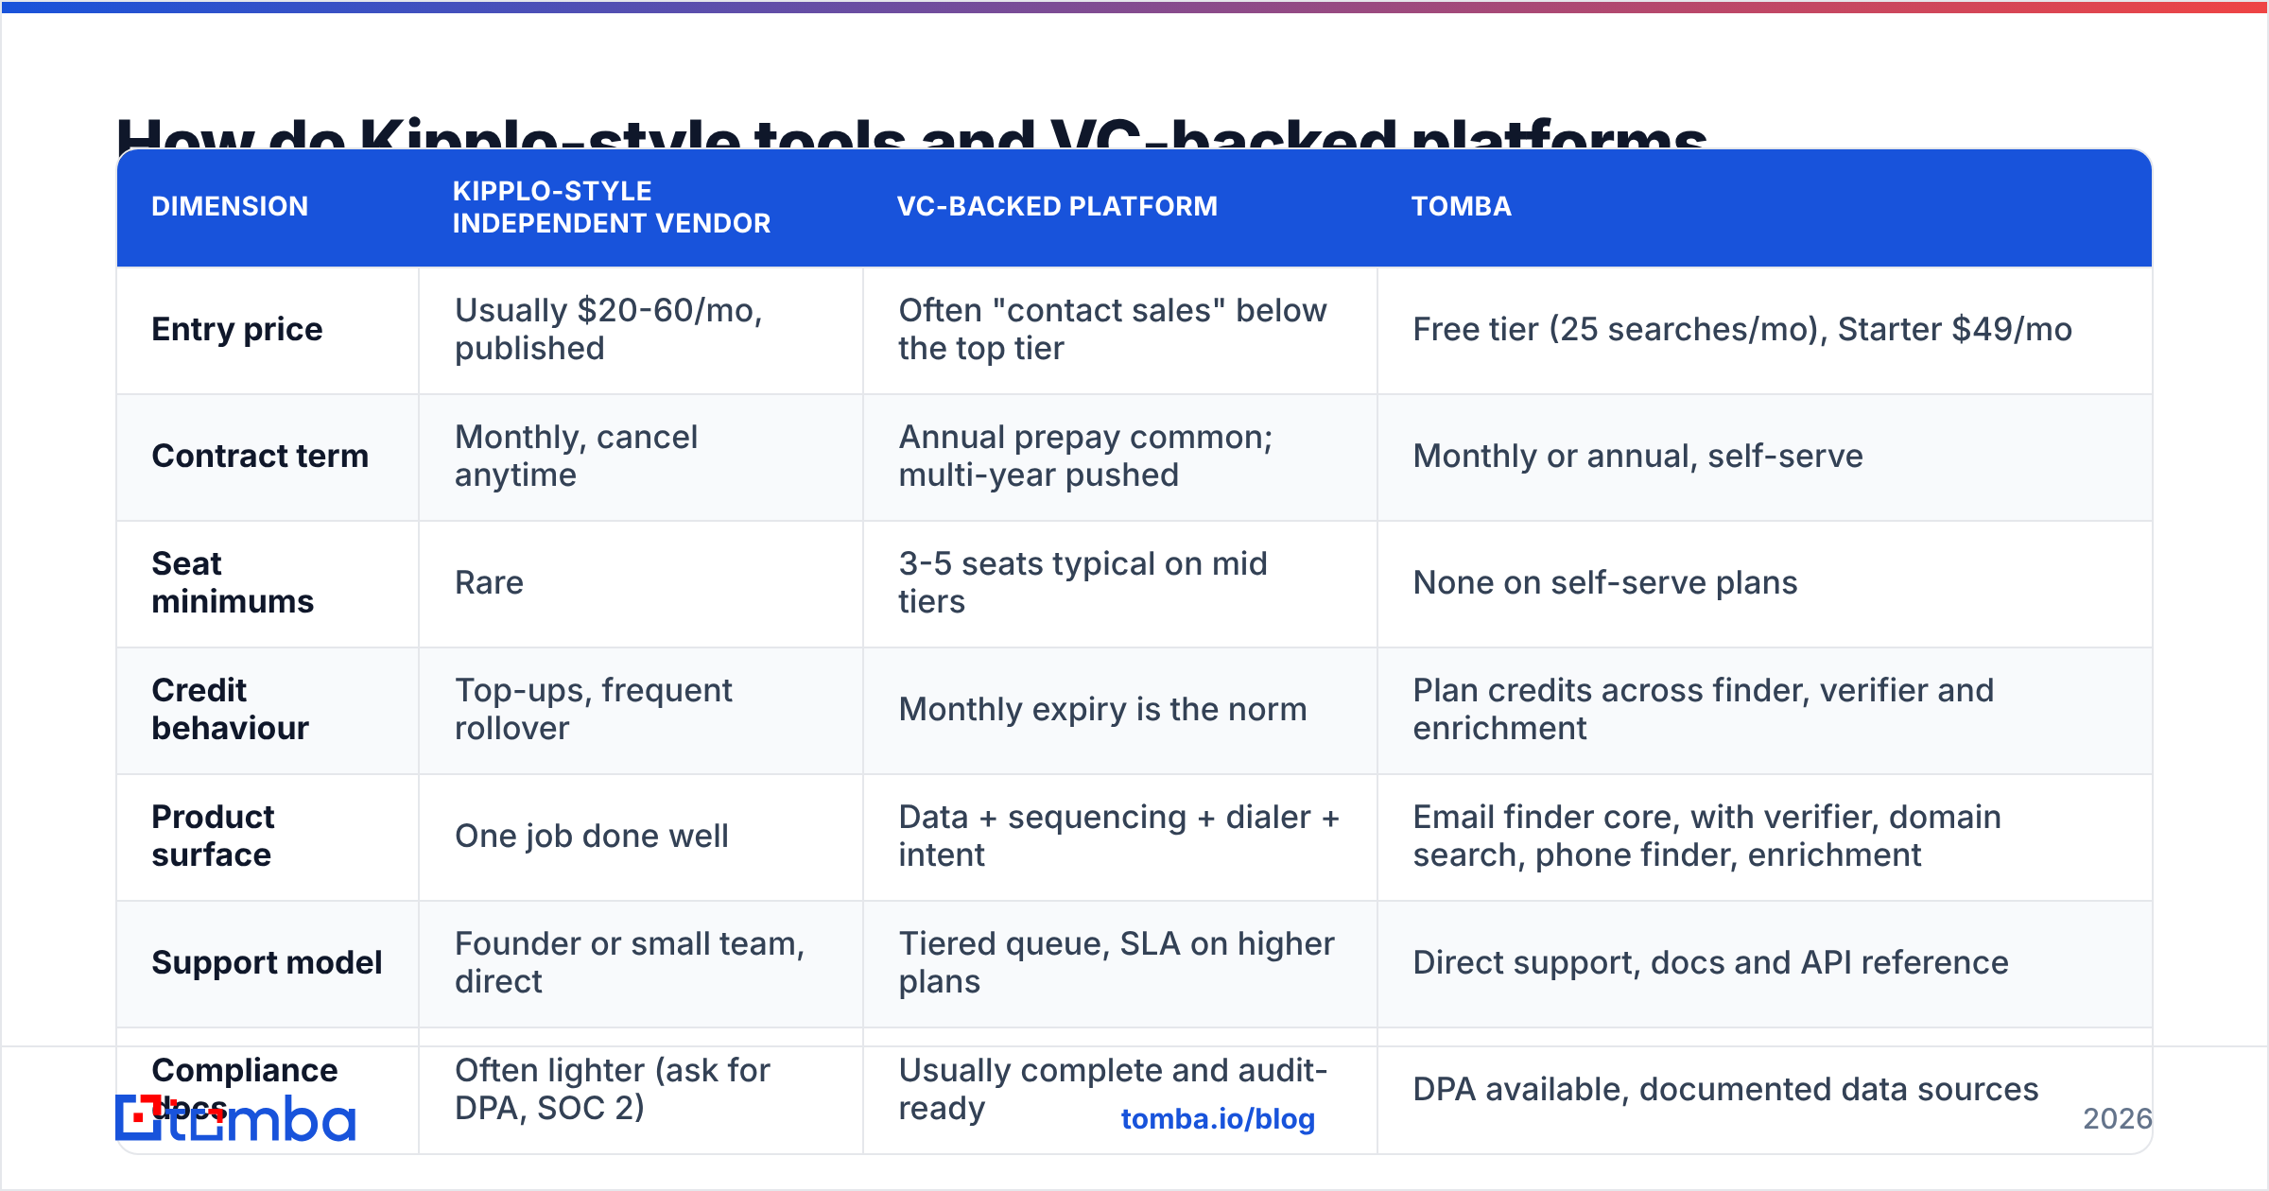Click the 'Founder or small team, direct' cell

click(641, 964)
